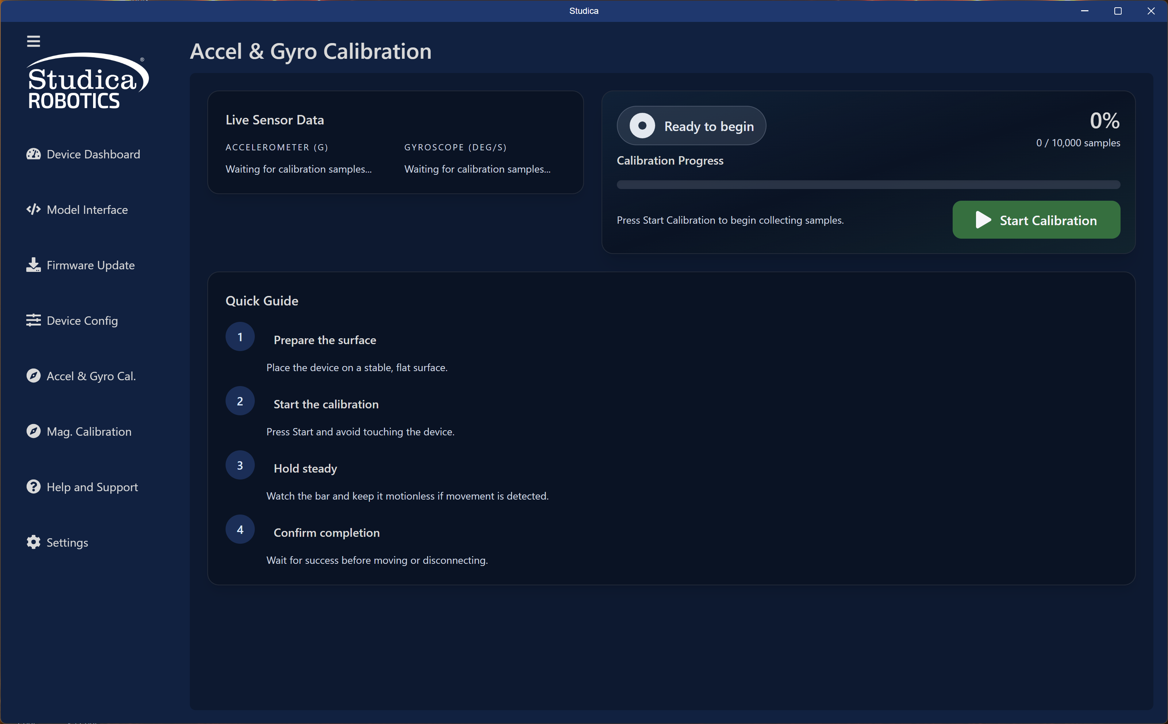Go to Mag. Calibration page

(x=89, y=431)
